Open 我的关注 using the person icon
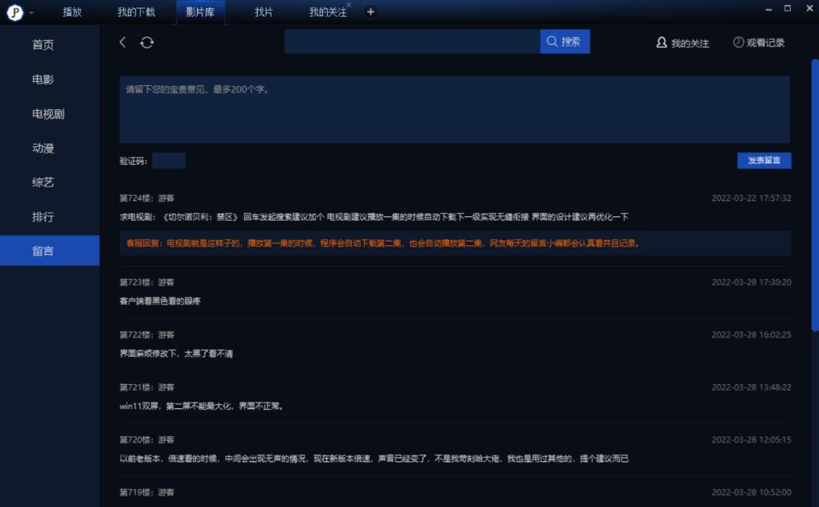The height and width of the screenshot is (507, 819). click(x=661, y=43)
